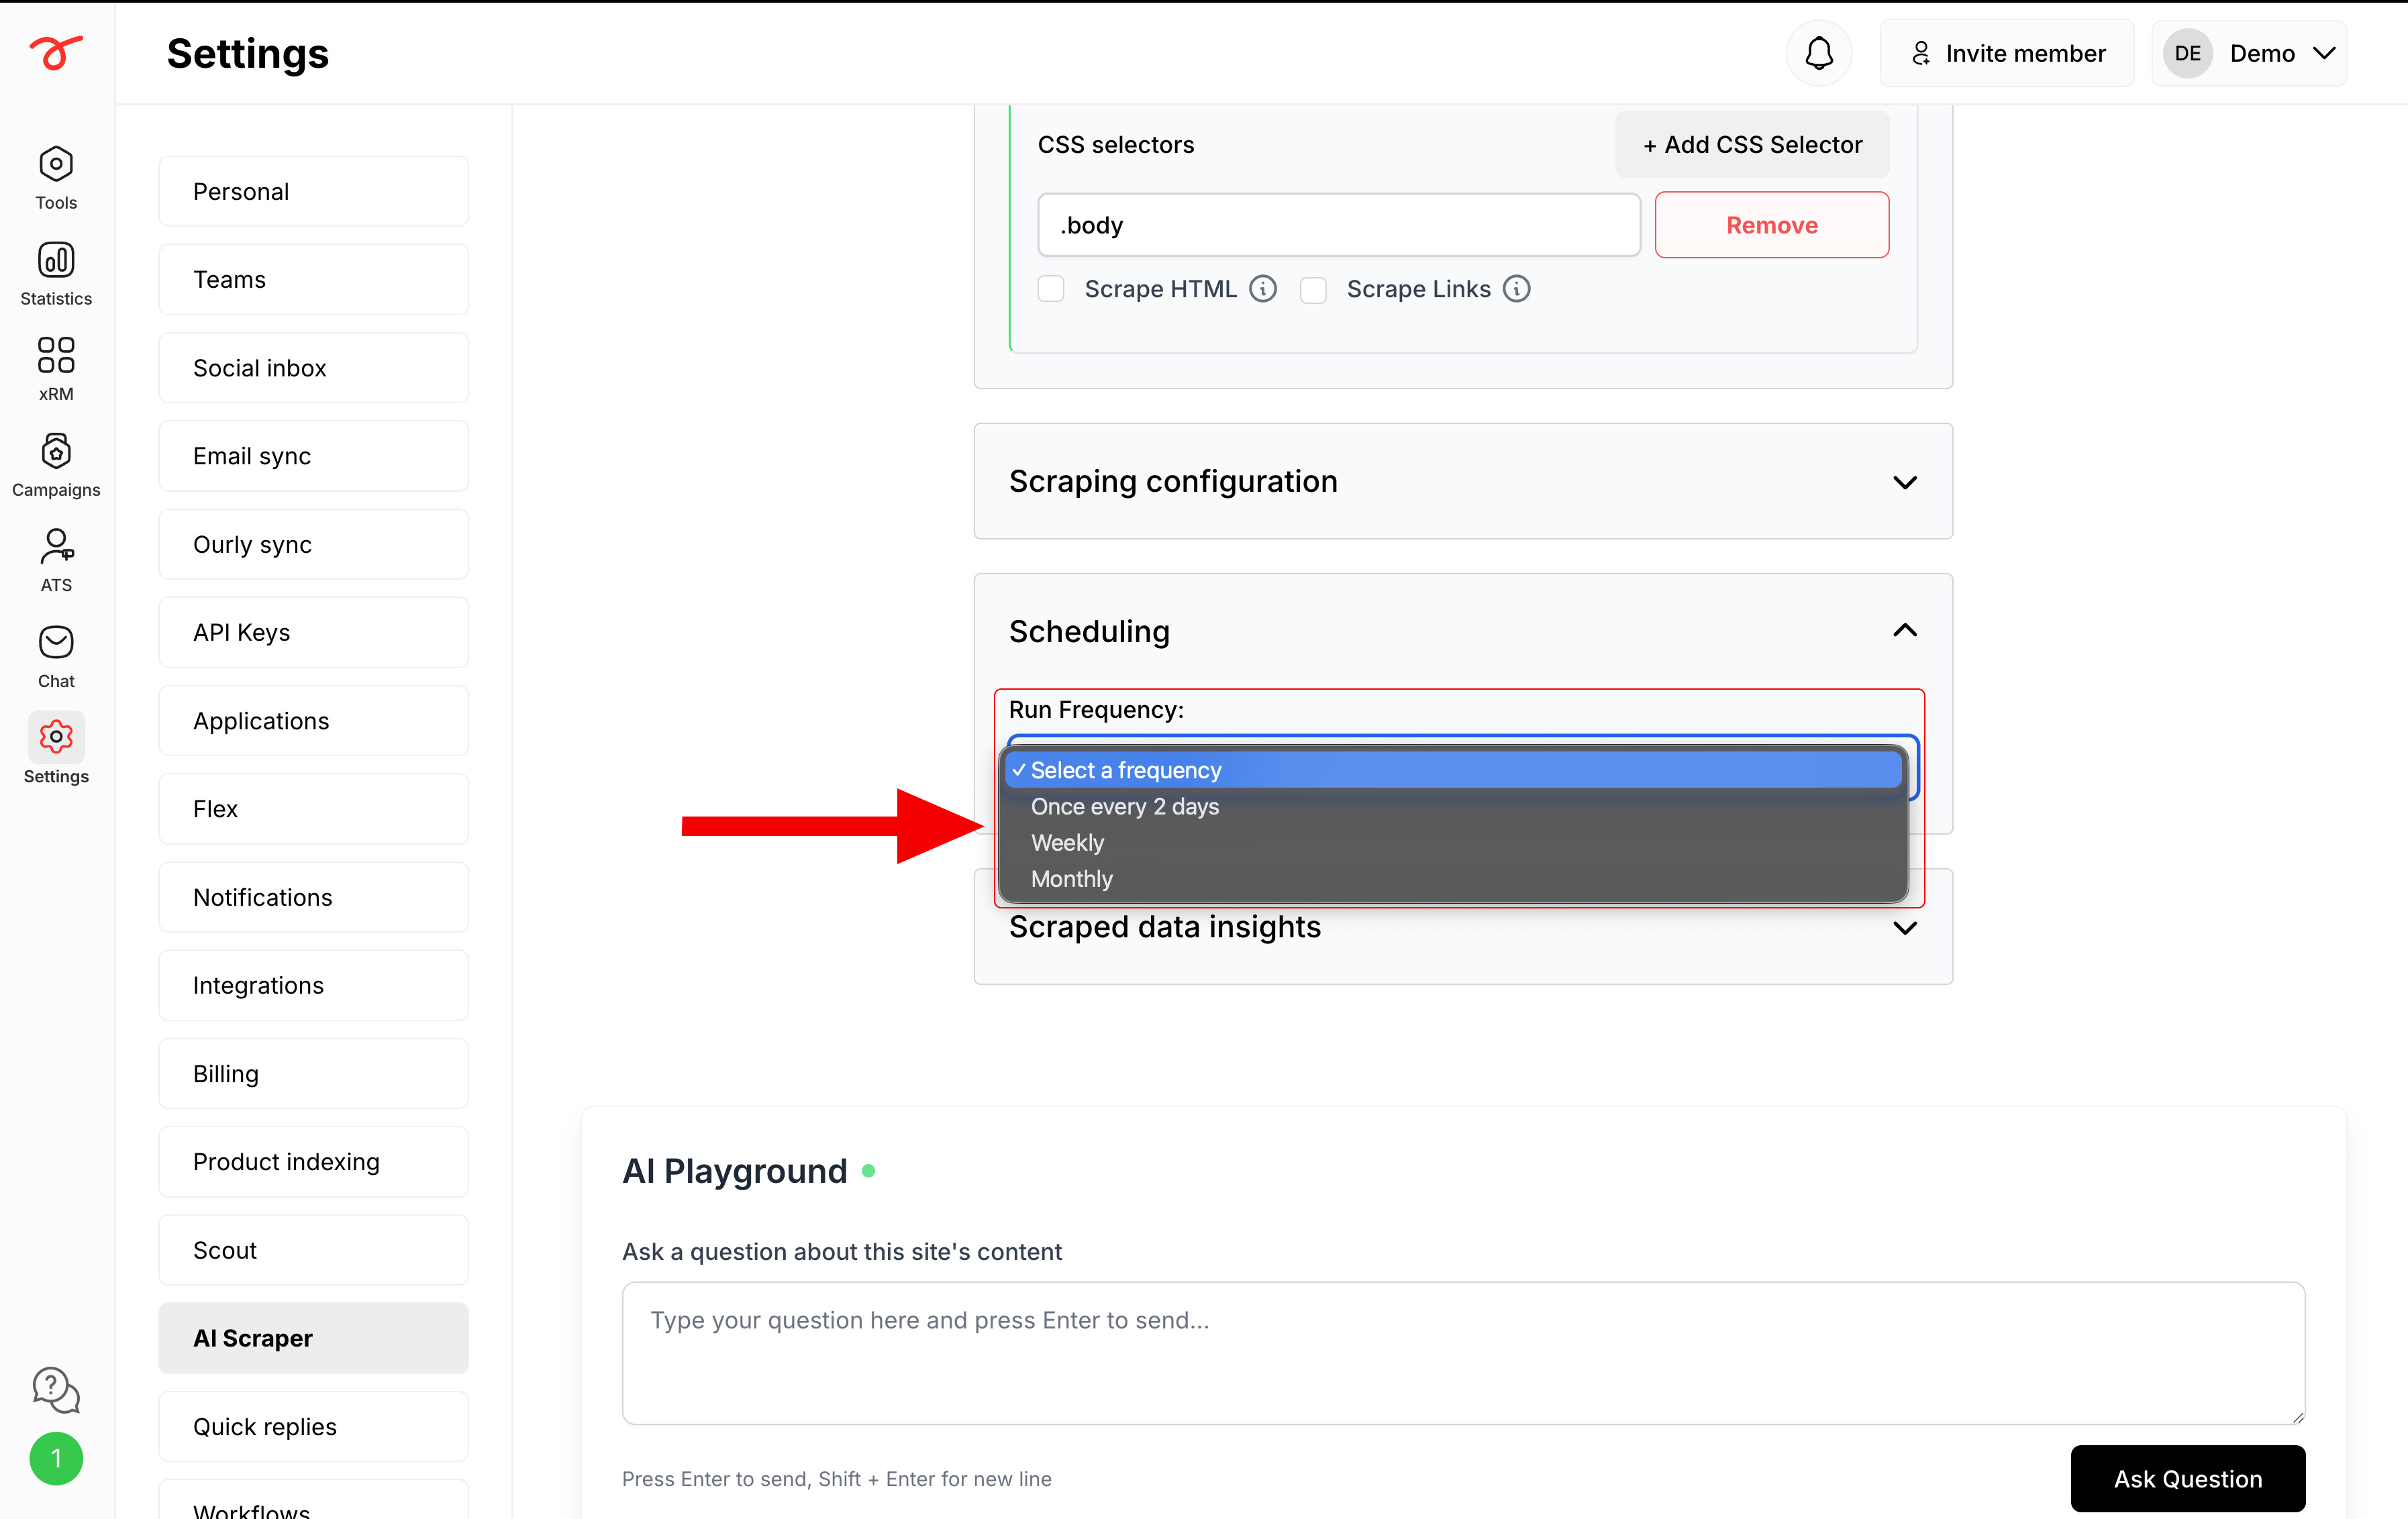Open Email sync settings tab
2408x1519 pixels.
click(313, 456)
